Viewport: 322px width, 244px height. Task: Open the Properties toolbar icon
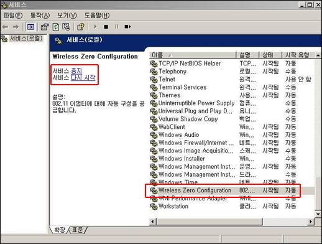click(45, 27)
